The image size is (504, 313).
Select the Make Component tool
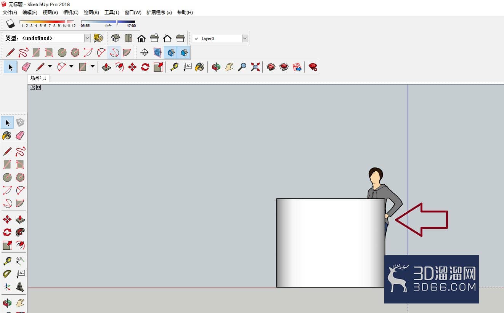(20, 122)
